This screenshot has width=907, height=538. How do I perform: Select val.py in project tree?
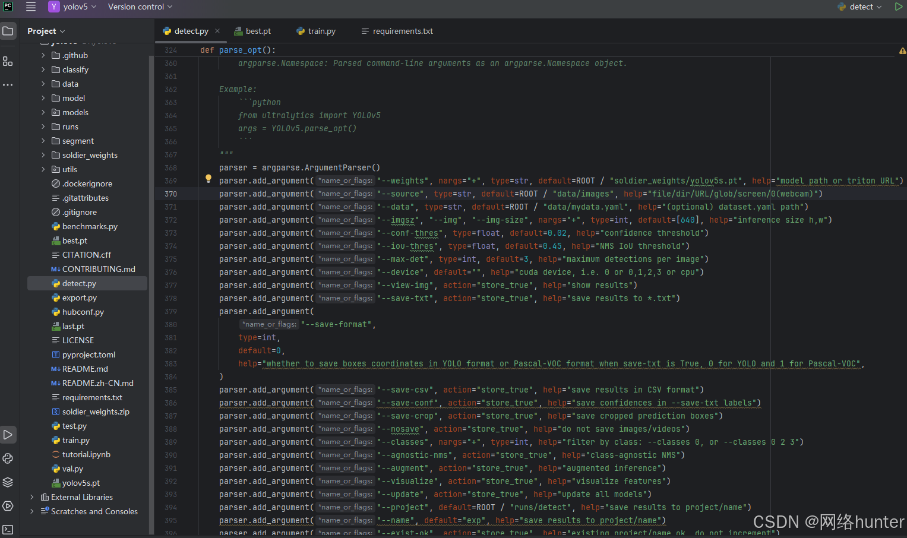tap(67, 469)
